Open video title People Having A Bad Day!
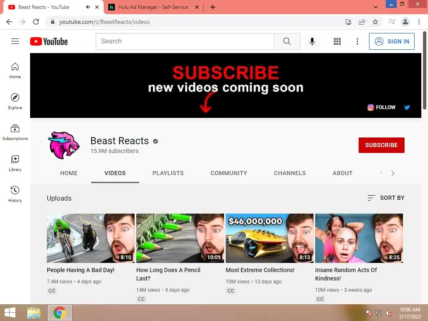The width and height of the screenshot is (428, 321). (81, 270)
